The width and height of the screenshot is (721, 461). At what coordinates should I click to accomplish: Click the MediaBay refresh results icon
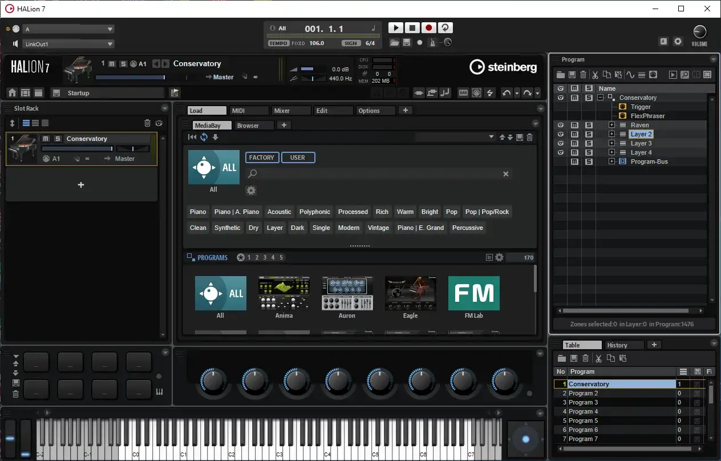tap(204, 137)
